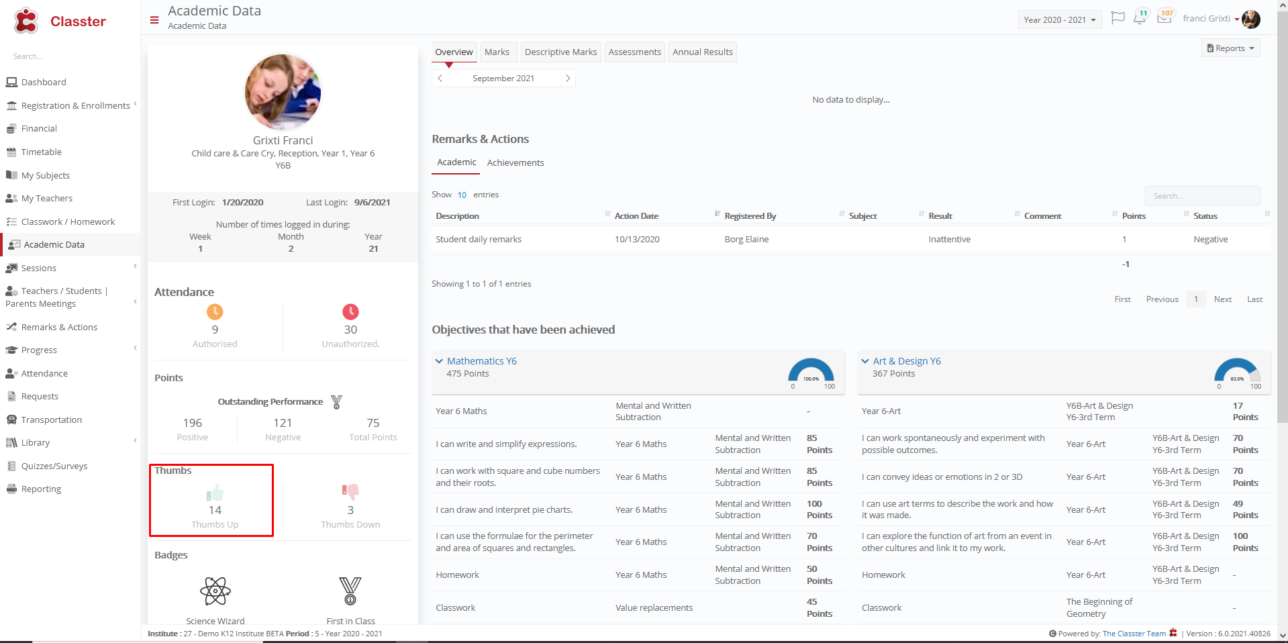Screen dimensions: 1288x643
Task: Click the Classwork / Homework list icon
Action: [x=11, y=221]
